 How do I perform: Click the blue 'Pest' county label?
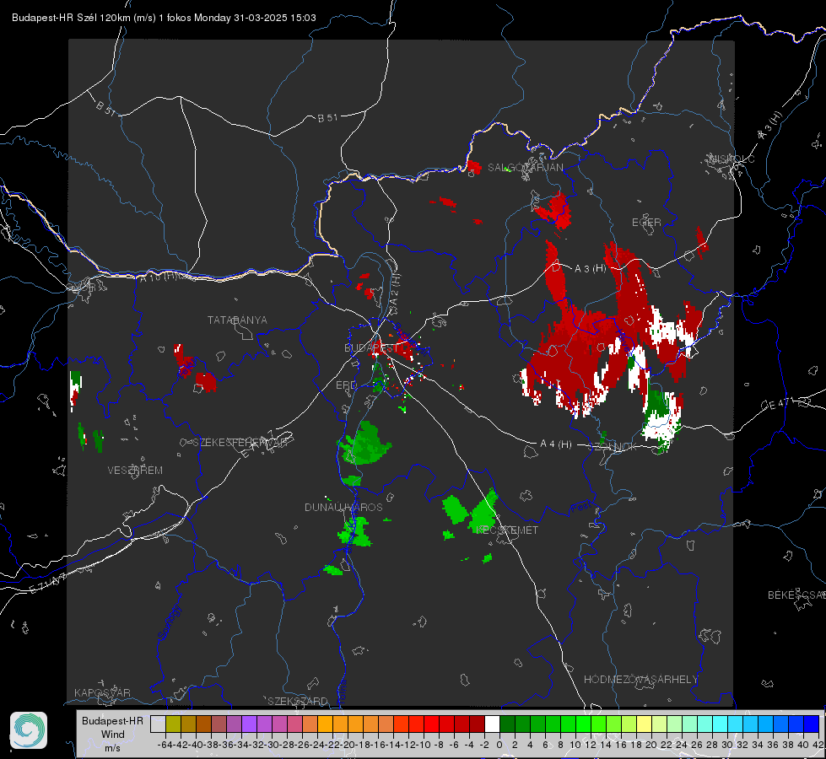581,507
